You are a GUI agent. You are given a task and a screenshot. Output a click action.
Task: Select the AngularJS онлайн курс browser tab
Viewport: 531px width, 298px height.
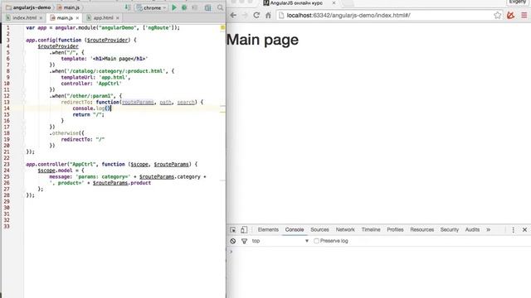(296, 2)
